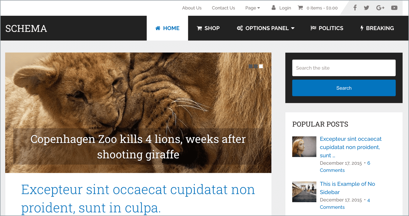This screenshot has height=216, width=409.
Task: Open the site's Facebook page icon
Action: click(x=355, y=8)
